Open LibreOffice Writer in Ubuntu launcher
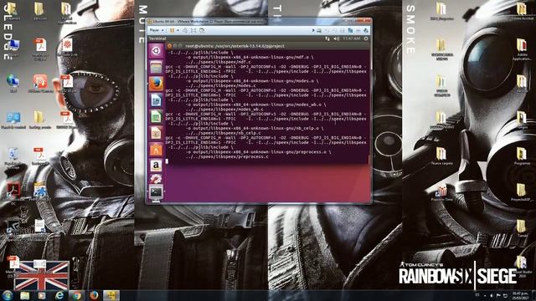The height and width of the screenshot is (301, 536). click(156, 100)
